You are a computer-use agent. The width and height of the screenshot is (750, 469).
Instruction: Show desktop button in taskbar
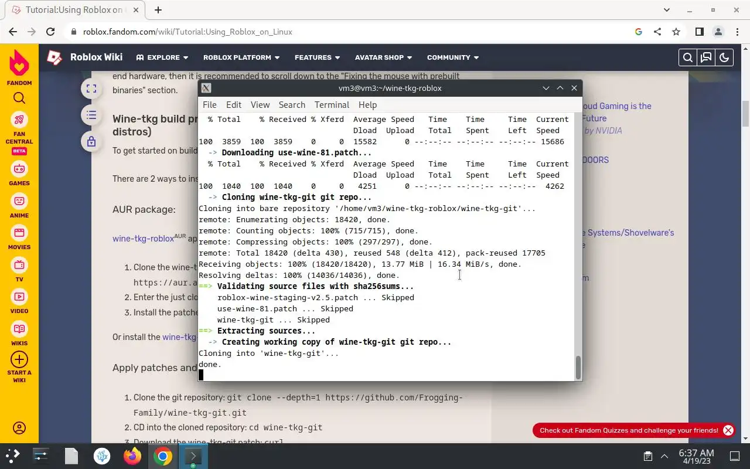click(x=735, y=456)
